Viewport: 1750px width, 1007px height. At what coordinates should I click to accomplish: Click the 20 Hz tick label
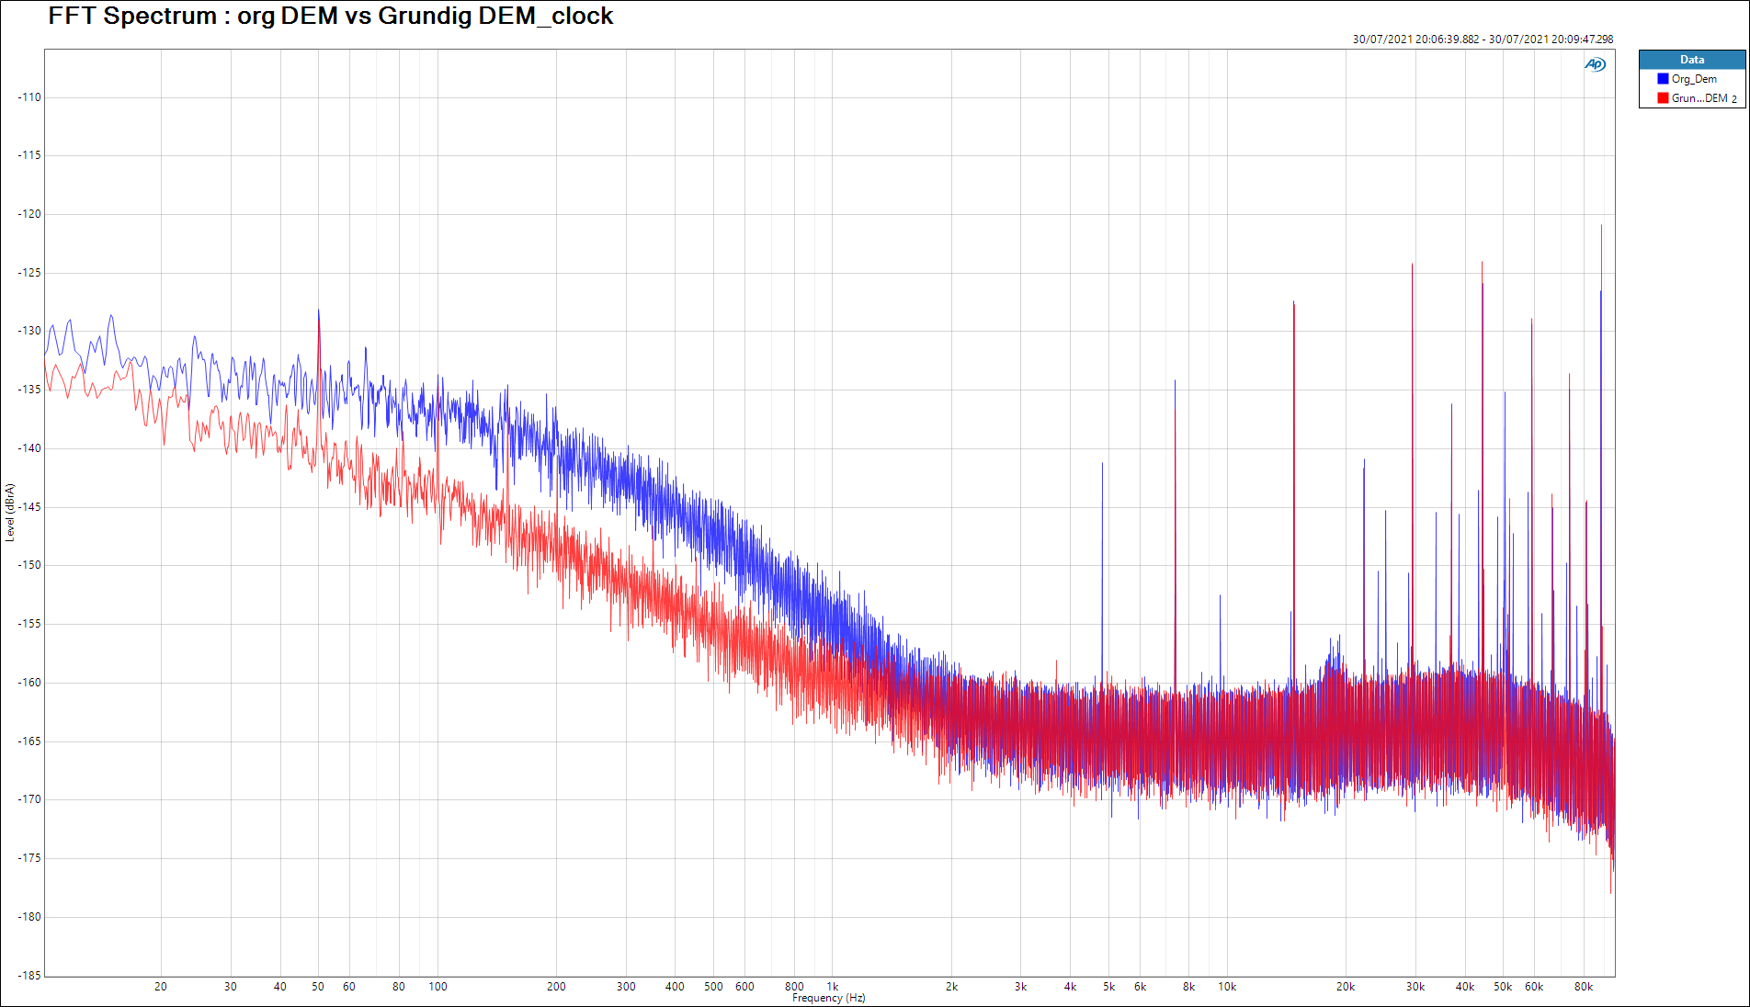click(161, 987)
